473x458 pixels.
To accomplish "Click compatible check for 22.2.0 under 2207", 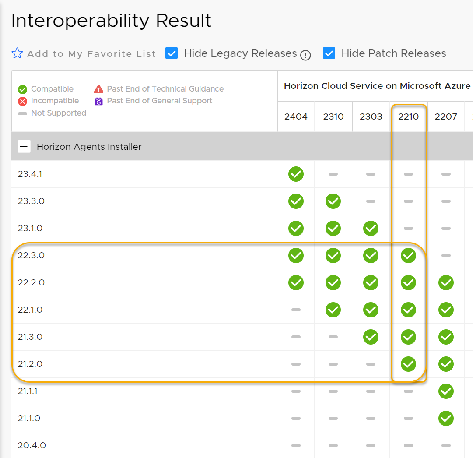I will coord(446,282).
